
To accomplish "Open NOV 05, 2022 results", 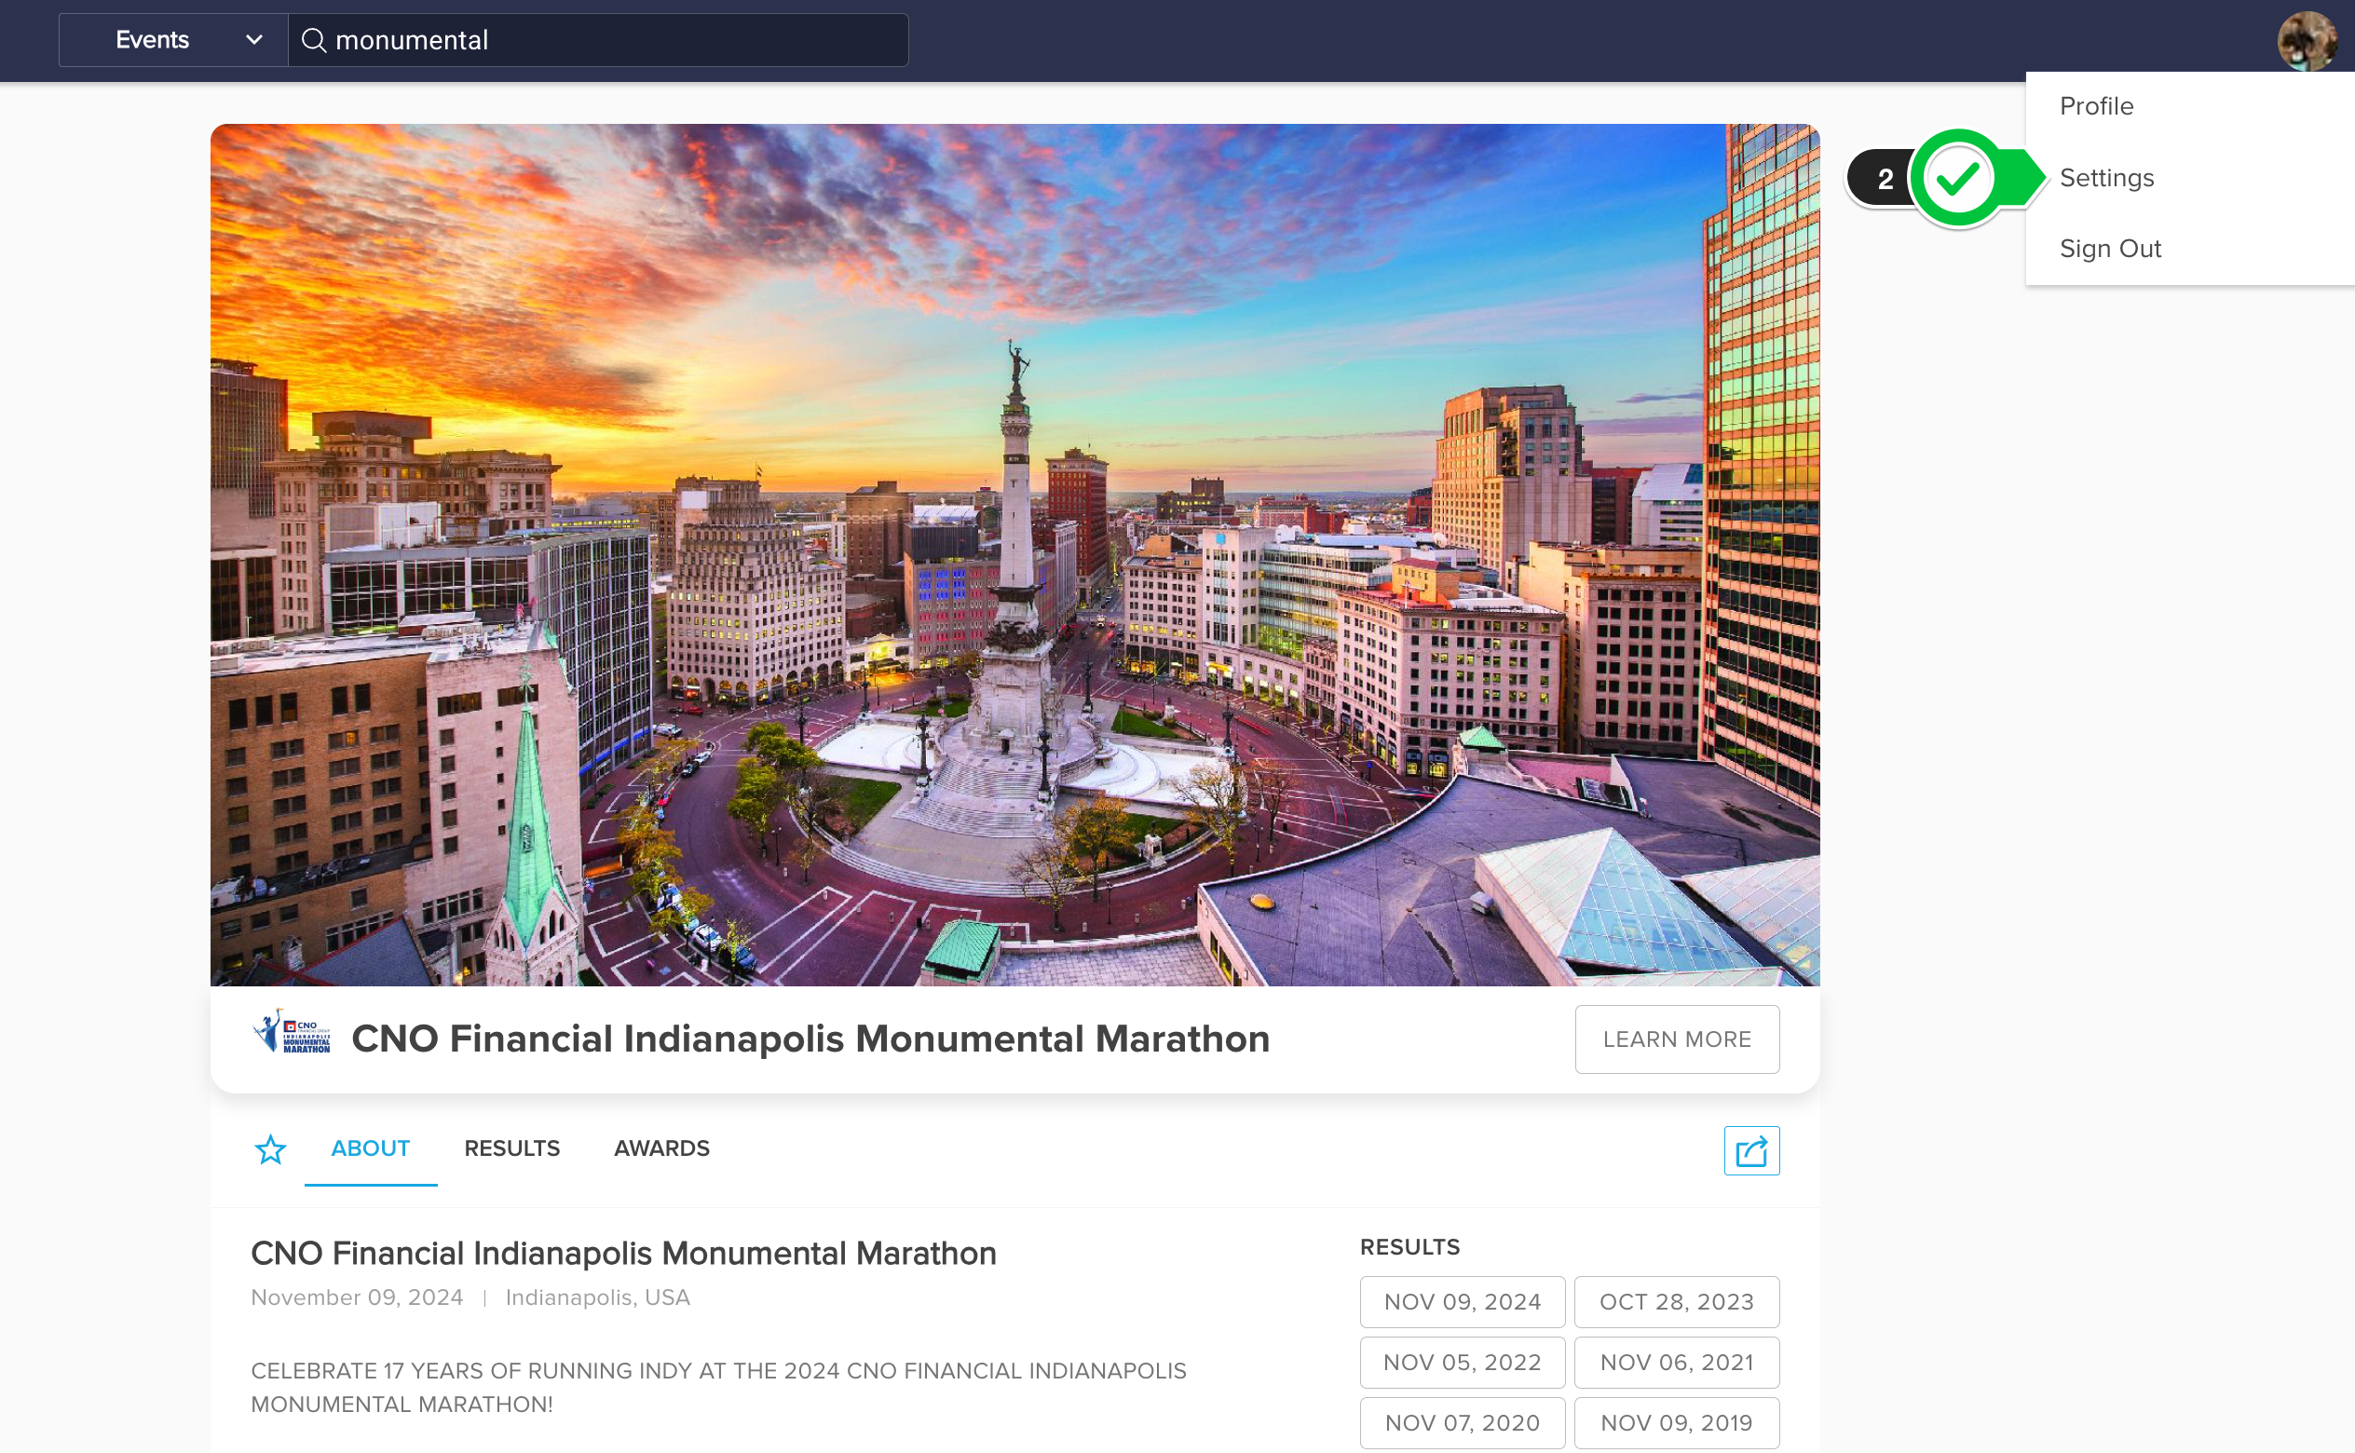I will click(1462, 1363).
